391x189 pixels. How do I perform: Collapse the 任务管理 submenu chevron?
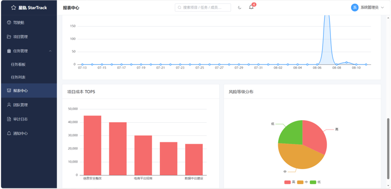pos(50,51)
